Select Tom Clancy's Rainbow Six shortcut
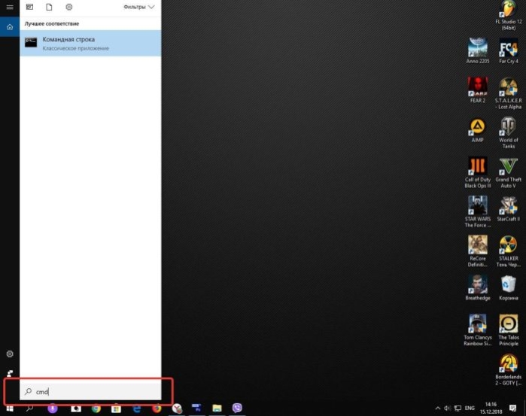The width and height of the screenshot is (526, 416). pyautogui.click(x=478, y=330)
